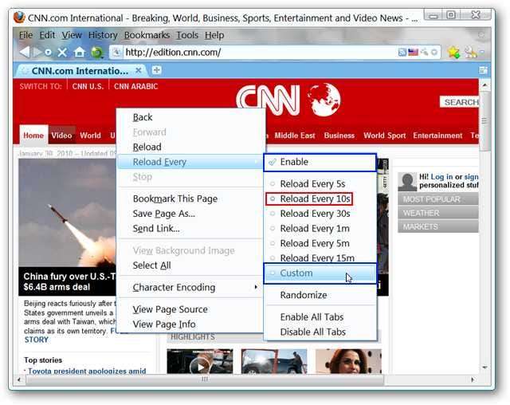
Task: Open the History menu
Action: pos(103,35)
